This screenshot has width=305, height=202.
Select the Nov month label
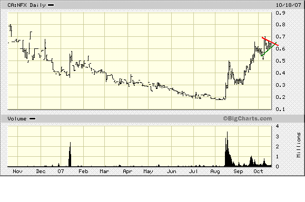[17, 171]
